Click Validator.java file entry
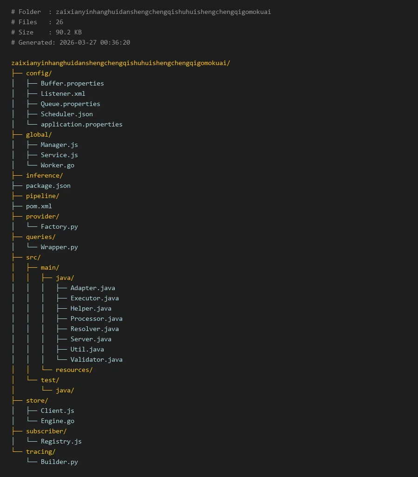The width and height of the screenshot is (418, 477). coord(96,359)
